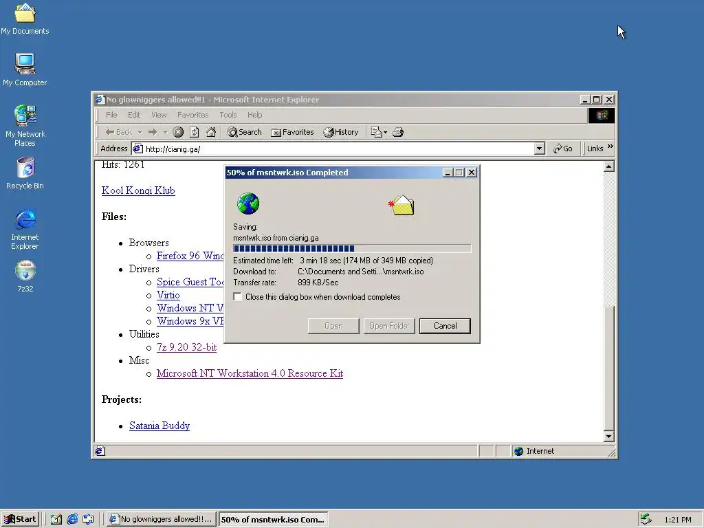
Task: Click the globe icon in download dialog
Action: pyautogui.click(x=247, y=203)
